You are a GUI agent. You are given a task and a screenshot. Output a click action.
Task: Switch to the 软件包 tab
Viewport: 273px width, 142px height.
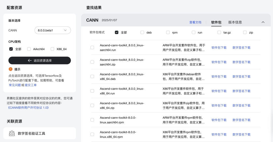pyautogui.click(x=216, y=22)
